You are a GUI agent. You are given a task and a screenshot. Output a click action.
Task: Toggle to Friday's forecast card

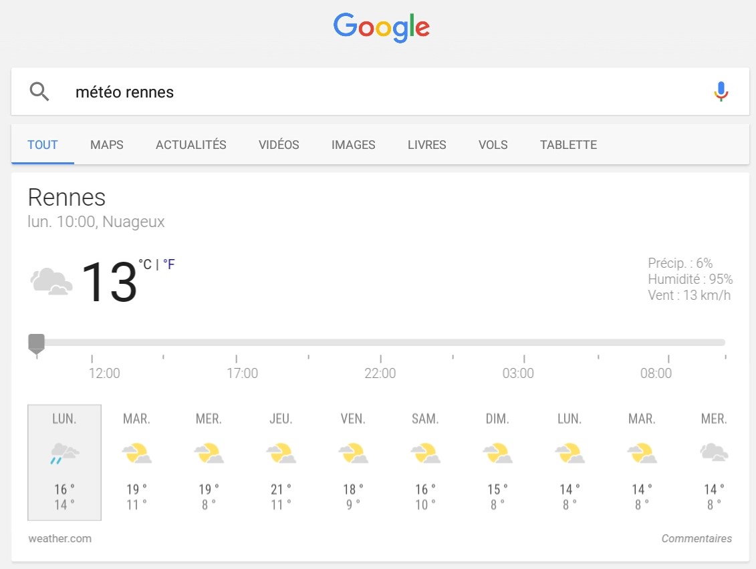click(354, 461)
